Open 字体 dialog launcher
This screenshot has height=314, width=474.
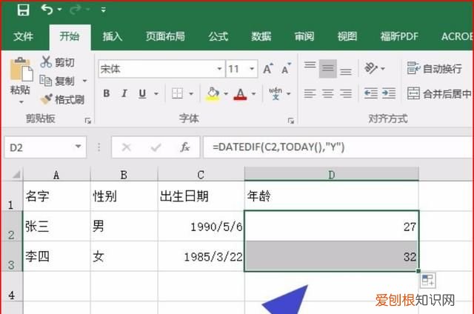pyautogui.click(x=291, y=121)
